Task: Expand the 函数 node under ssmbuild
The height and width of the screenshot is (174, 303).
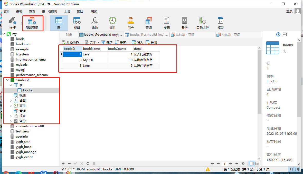Action: 11,101
